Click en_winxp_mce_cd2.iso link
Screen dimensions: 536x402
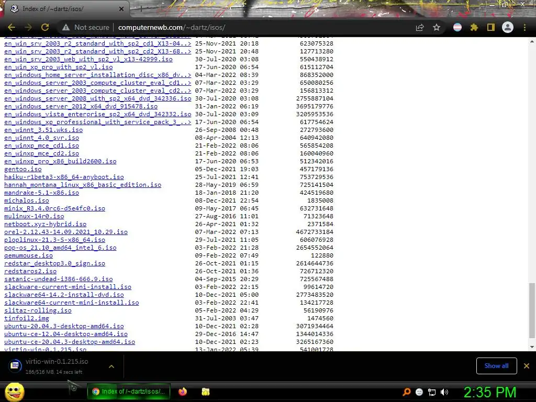tap(41, 153)
